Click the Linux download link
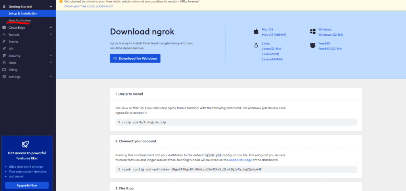 point(266,44)
